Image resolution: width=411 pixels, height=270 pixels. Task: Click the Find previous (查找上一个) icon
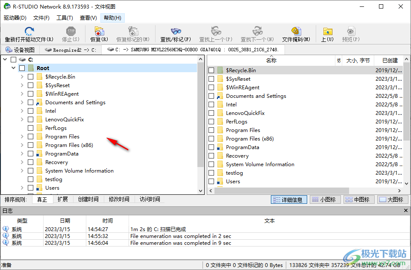(216, 31)
